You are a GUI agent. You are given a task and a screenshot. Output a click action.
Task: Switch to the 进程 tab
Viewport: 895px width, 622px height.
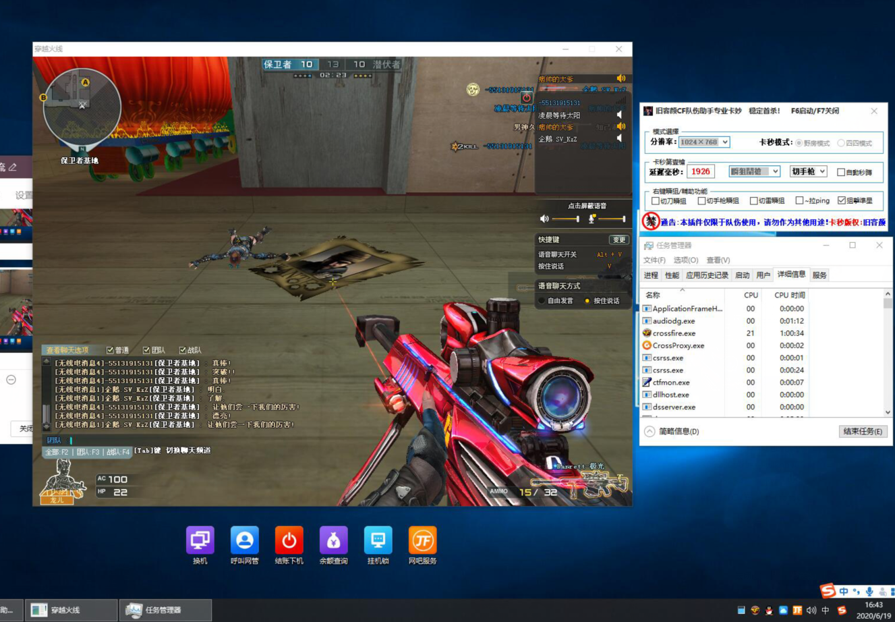tap(651, 275)
